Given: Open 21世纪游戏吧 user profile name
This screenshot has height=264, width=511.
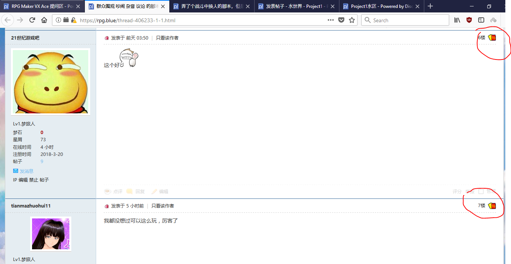Looking at the screenshot, I should point(25,38).
